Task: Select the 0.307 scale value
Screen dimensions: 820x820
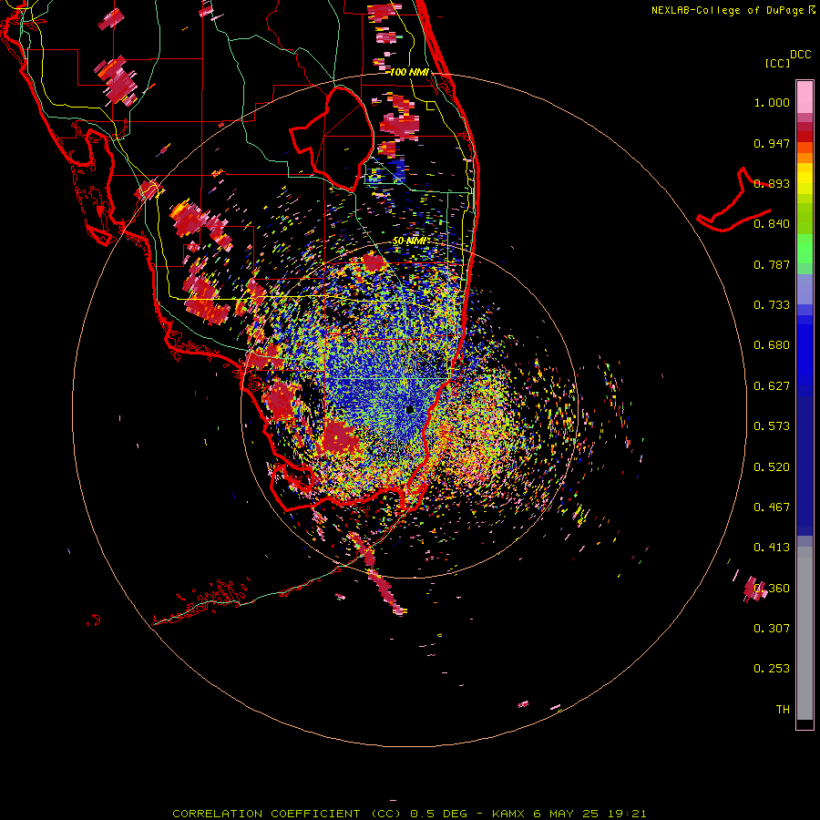Action: (772, 629)
